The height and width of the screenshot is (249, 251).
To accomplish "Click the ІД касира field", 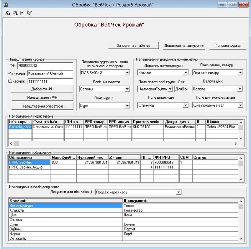I will click(x=50, y=82).
